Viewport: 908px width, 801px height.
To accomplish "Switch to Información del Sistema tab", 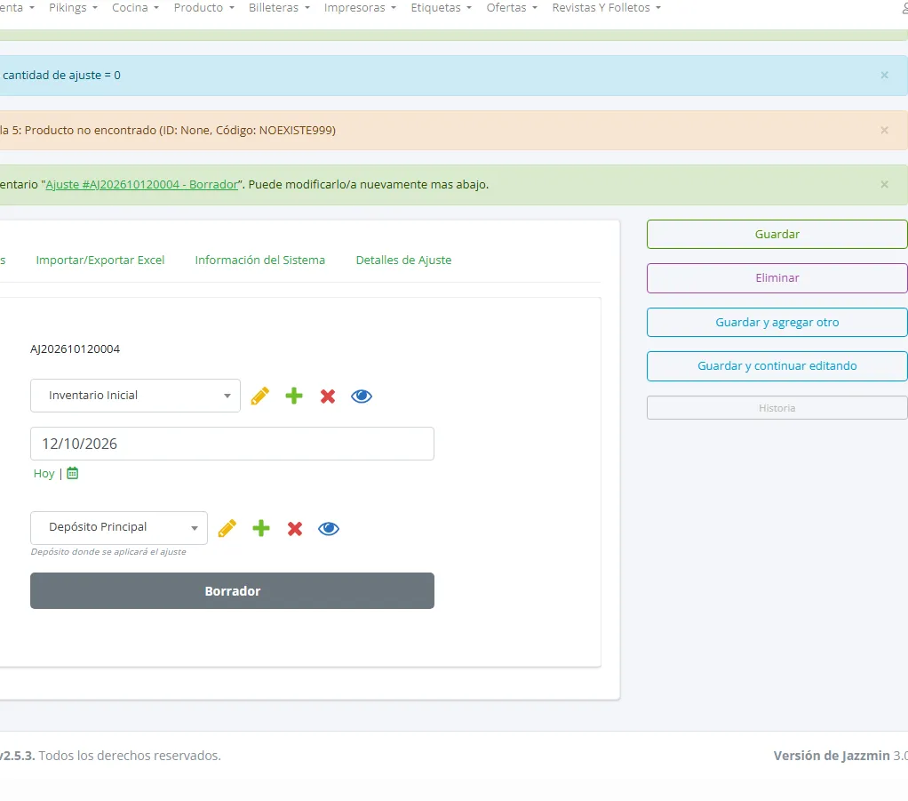I will click(260, 260).
